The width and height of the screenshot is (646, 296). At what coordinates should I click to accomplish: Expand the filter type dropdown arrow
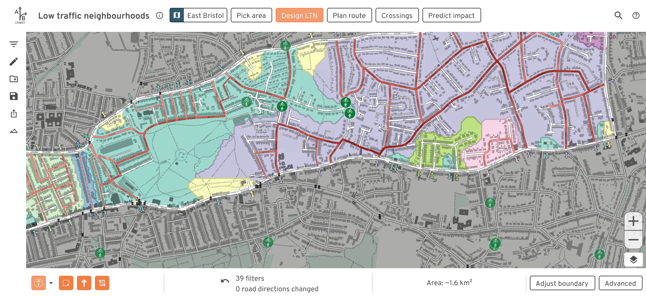click(x=51, y=283)
